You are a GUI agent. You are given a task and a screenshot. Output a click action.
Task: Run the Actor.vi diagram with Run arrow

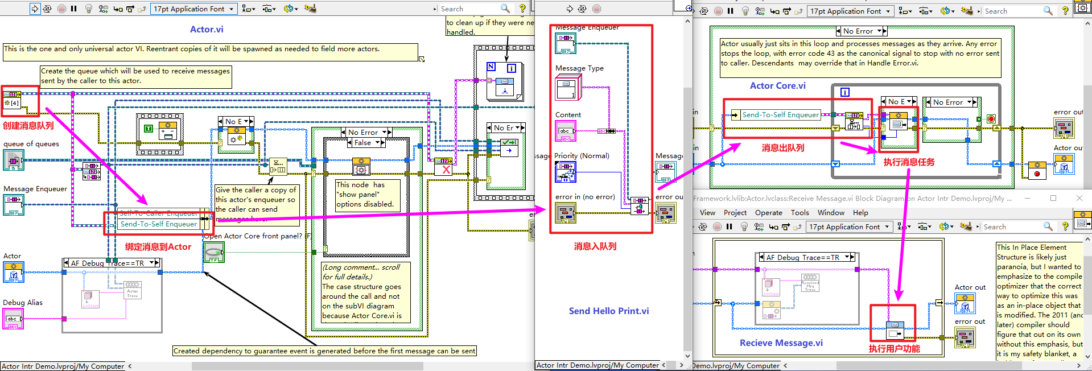point(35,9)
